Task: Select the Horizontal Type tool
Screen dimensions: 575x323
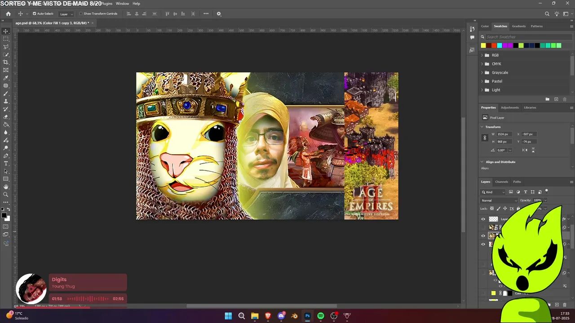Action: click(x=6, y=163)
